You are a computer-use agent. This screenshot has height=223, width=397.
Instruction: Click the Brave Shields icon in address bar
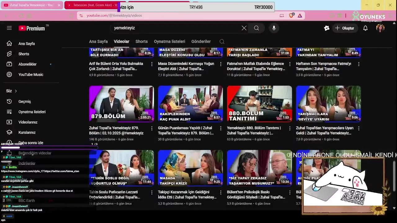(x=291, y=15)
